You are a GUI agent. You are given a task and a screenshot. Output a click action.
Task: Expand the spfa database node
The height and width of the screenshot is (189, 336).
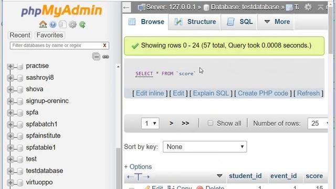click(10, 113)
